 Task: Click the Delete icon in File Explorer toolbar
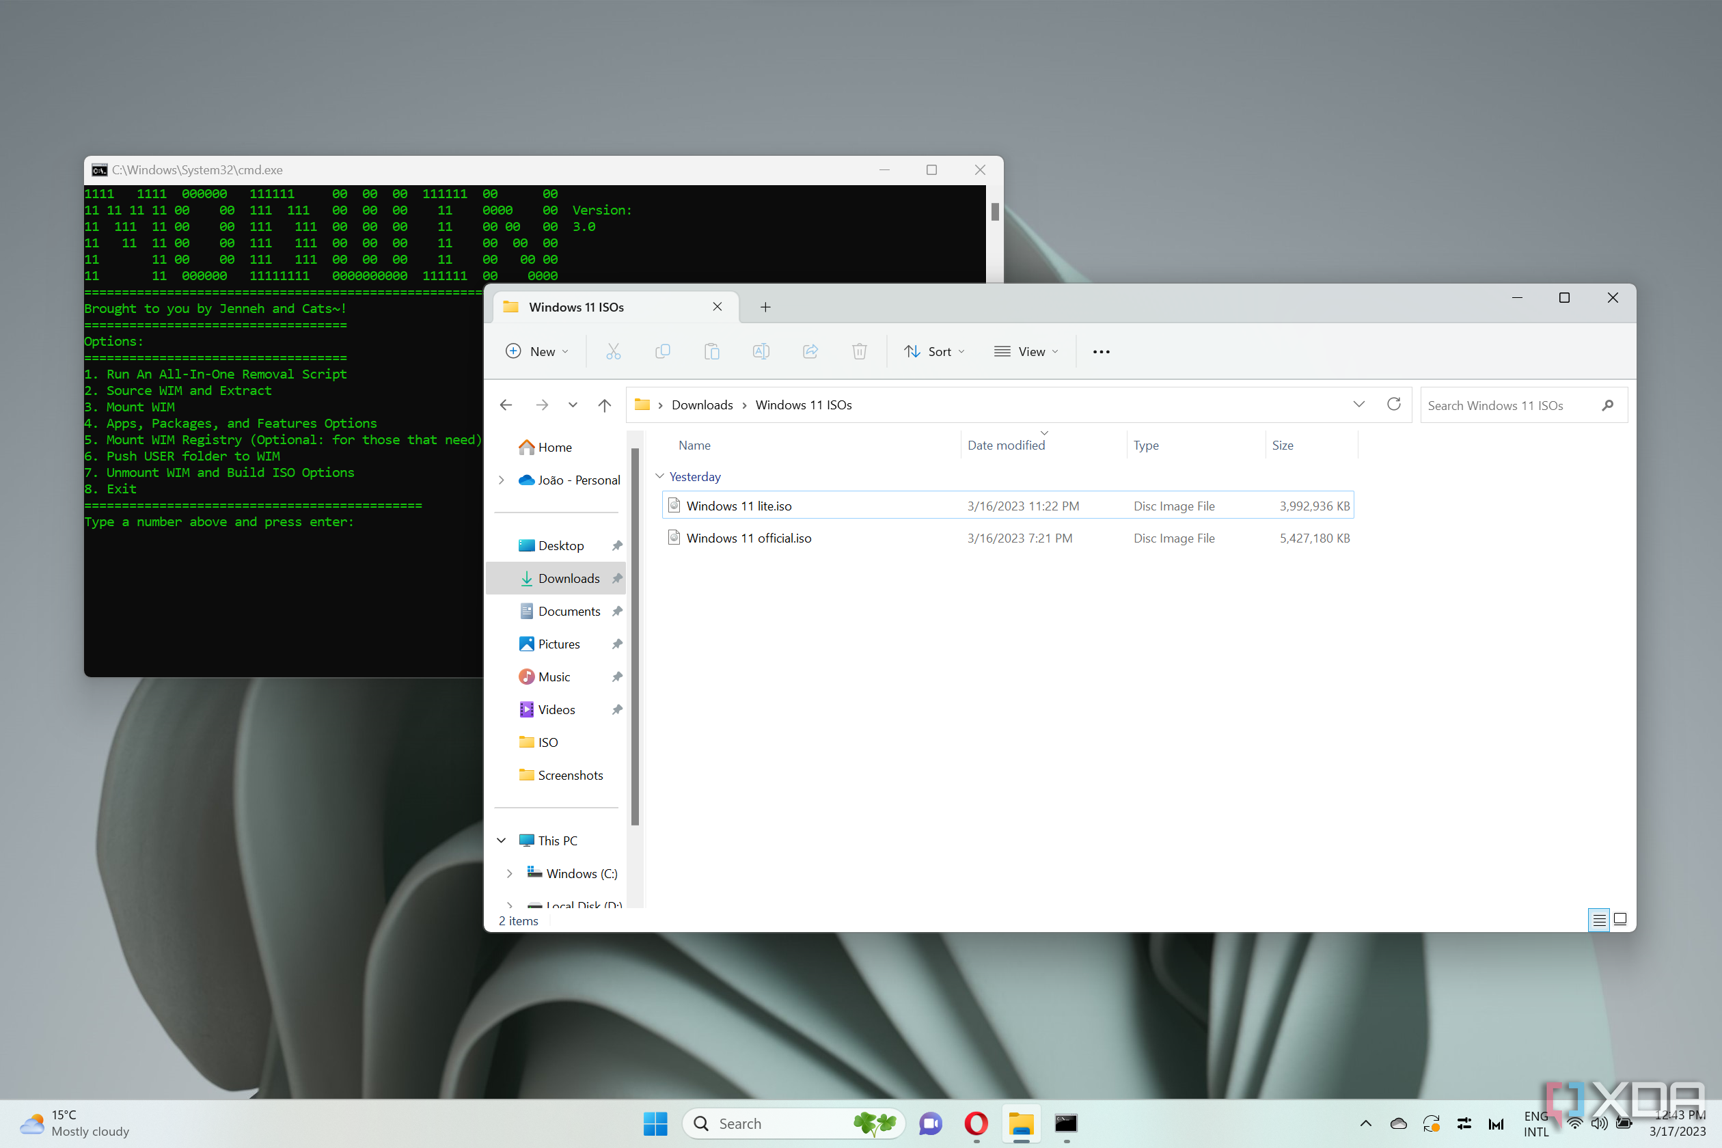pos(858,351)
